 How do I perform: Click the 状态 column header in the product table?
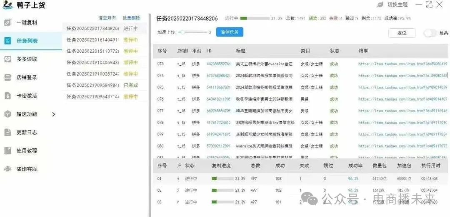pyautogui.click(x=335, y=51)
